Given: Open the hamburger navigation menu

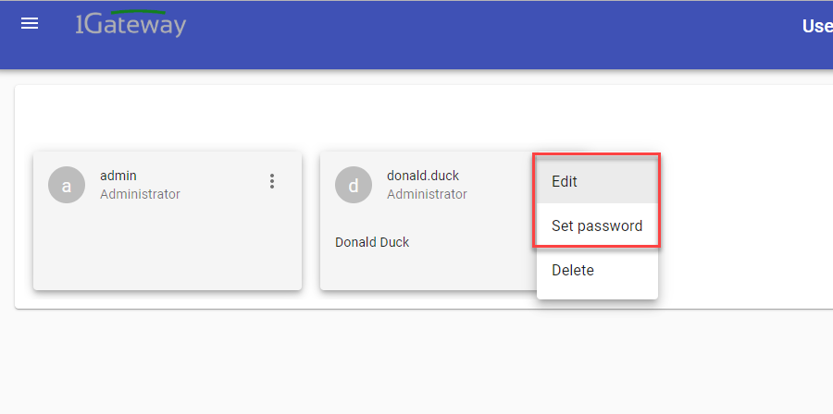Looking at the screenshot, I should click(30, 24).
